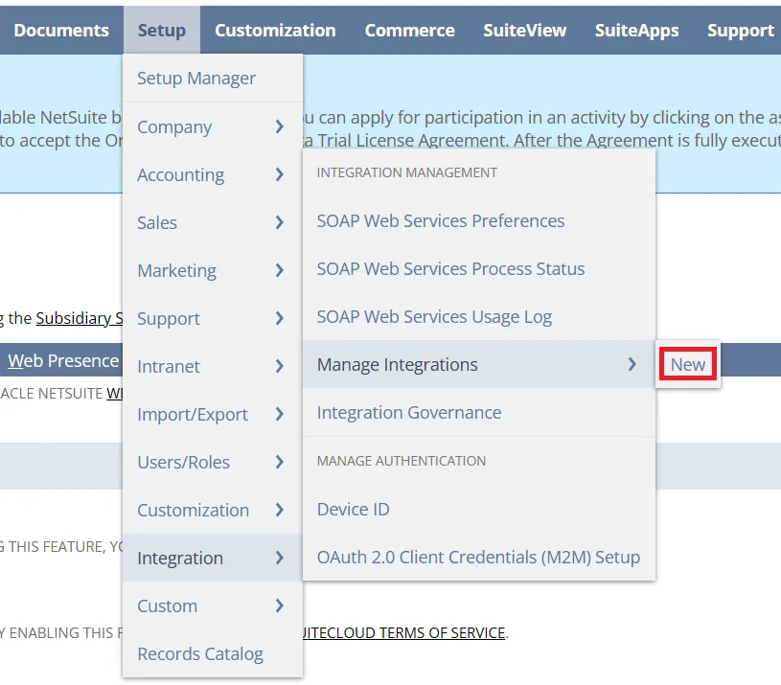The height and width of the screenshot is (685, 781).
Task: Open the Documents menu
Action: 61,31
